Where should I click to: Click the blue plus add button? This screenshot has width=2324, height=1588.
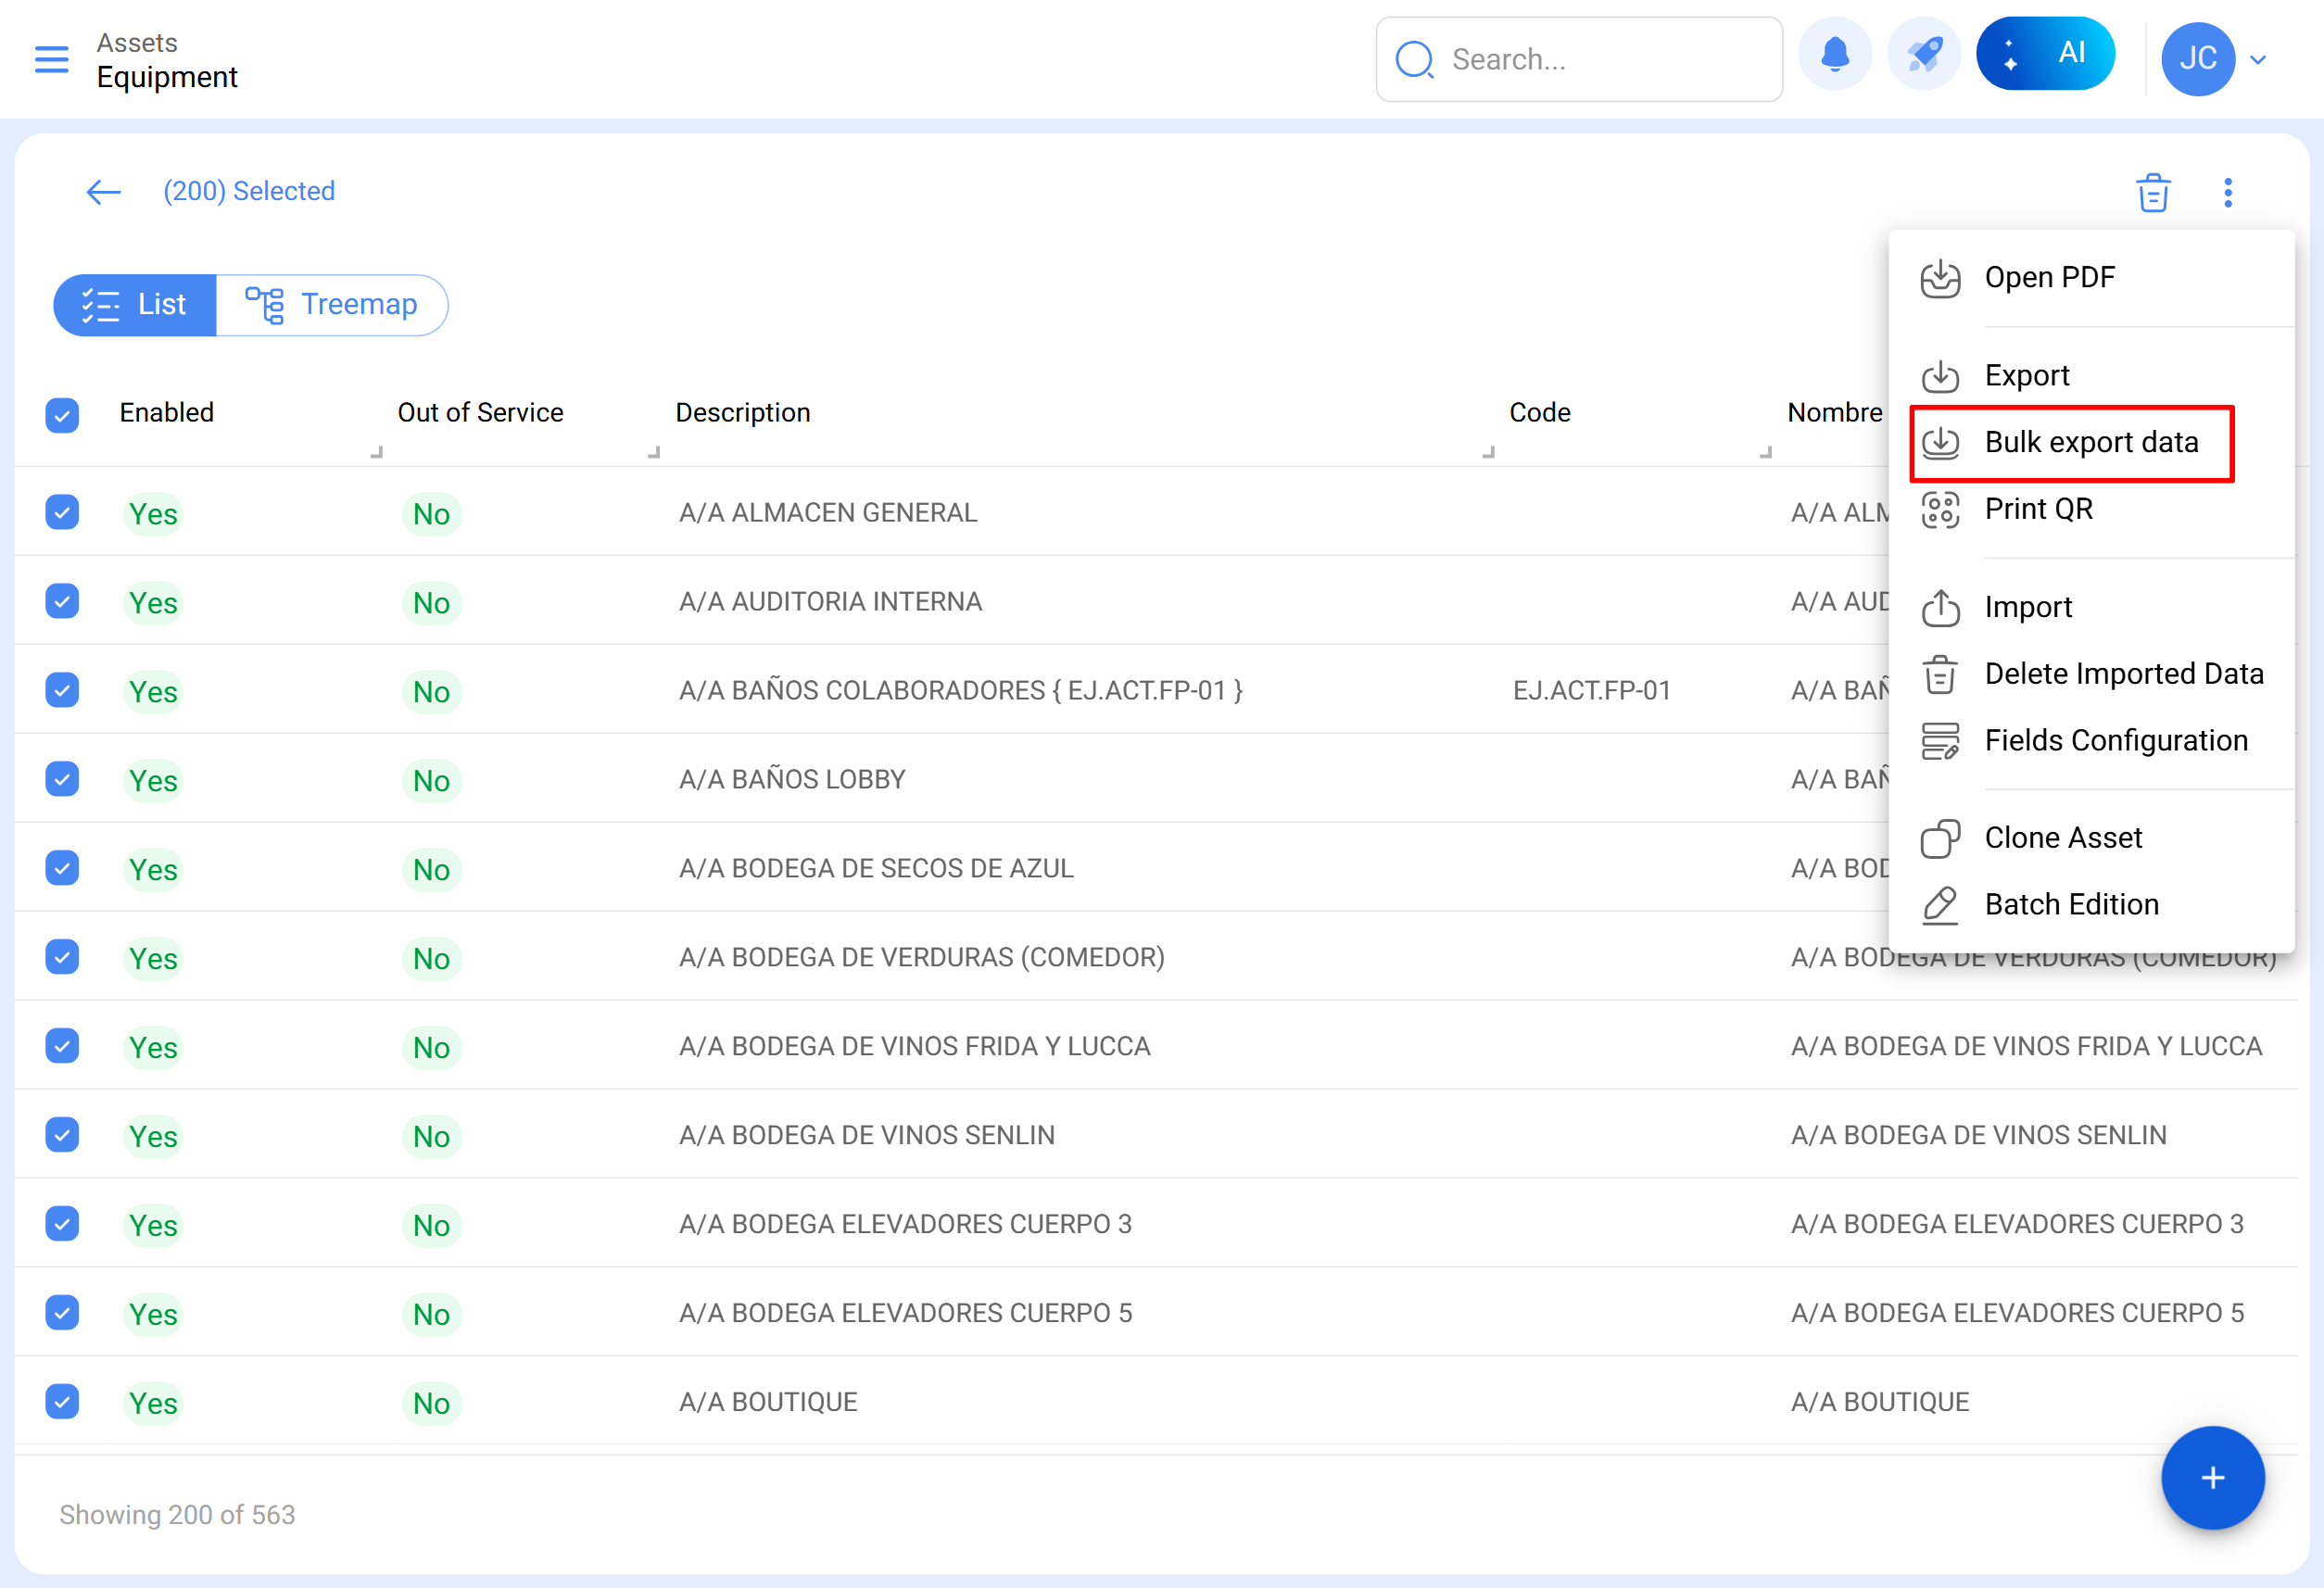(x=2211, y=1477)
